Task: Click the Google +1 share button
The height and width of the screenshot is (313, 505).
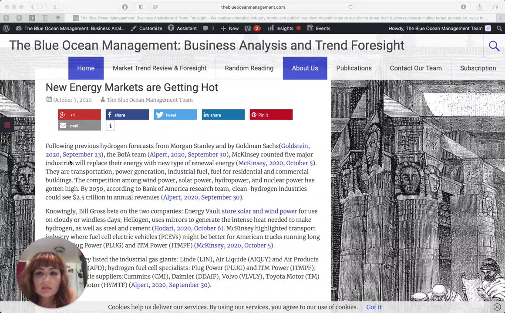Action: pyautogui.click(x=79, y=114)
